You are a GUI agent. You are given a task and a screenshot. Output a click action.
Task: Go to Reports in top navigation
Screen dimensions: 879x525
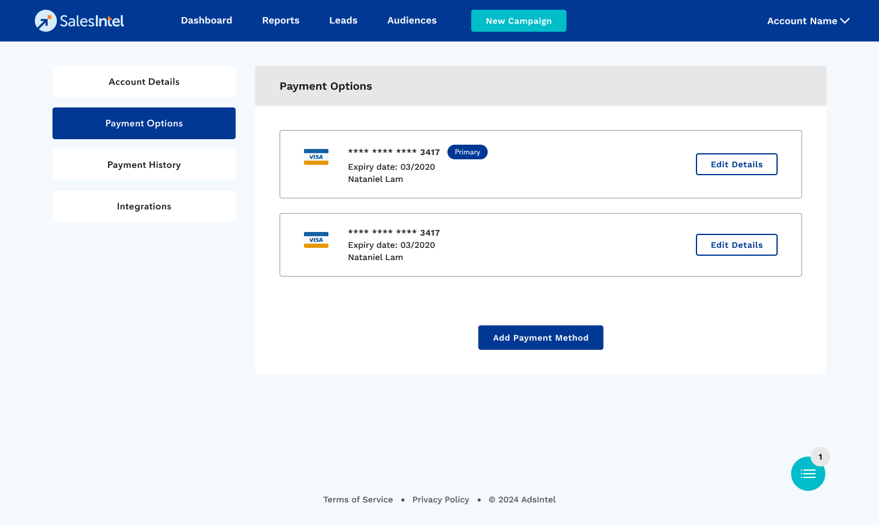pyautogui.click(x=281, y=21)
